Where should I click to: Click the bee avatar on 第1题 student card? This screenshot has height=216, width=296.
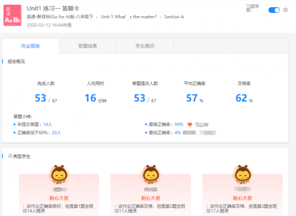(59, 174)
